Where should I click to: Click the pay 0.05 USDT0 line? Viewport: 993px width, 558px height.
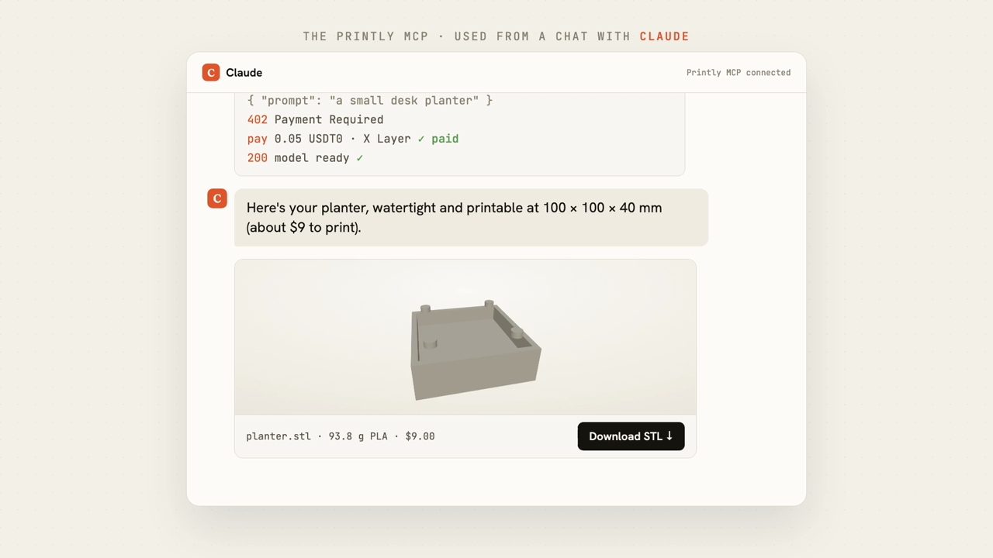352,139
